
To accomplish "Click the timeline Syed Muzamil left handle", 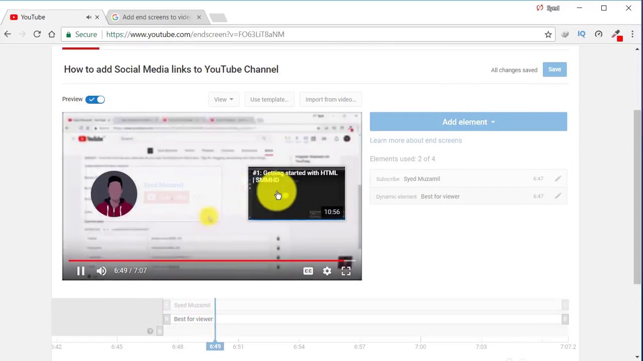I will tap(167, 305).
